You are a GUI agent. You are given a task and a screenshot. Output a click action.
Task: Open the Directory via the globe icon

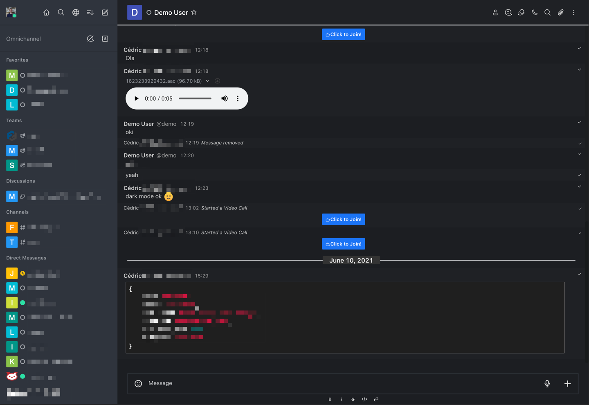click(76, 12)
